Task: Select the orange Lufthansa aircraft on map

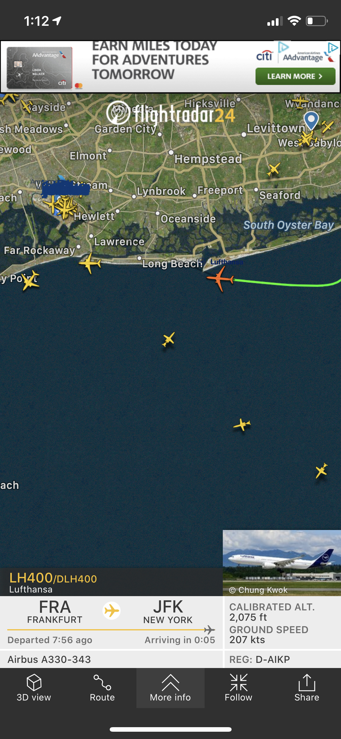Action: pyautogui.click(x=221, y=278)
